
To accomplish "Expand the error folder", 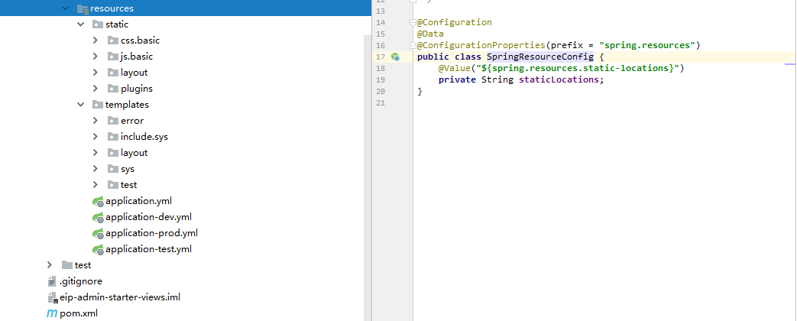I will (96, 121).
